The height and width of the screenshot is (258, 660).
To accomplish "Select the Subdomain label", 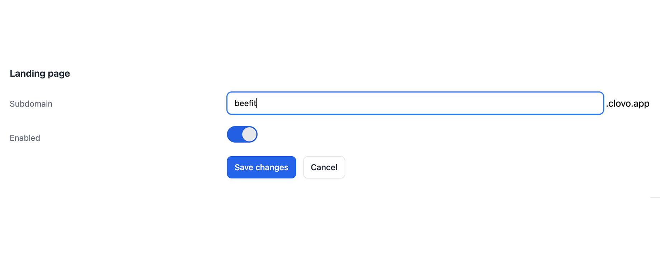I will click(x=31, y=104).
